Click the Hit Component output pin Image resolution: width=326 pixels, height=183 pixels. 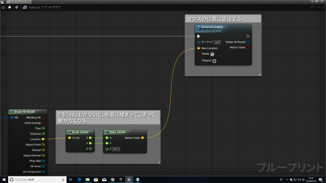[43, 172]
